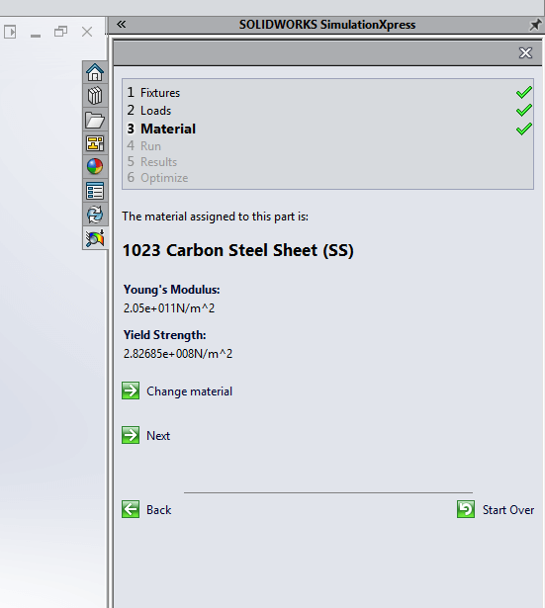Collapse the task pane with double chevron

point(121,25)
